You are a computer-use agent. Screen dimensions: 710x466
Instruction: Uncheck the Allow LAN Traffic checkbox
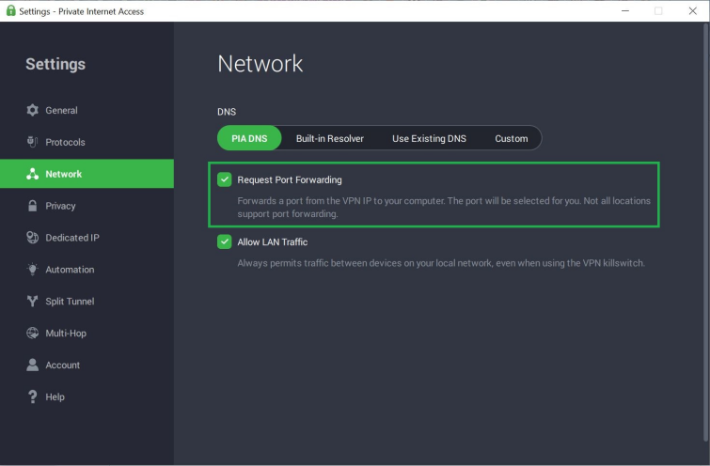pos(225,241)
